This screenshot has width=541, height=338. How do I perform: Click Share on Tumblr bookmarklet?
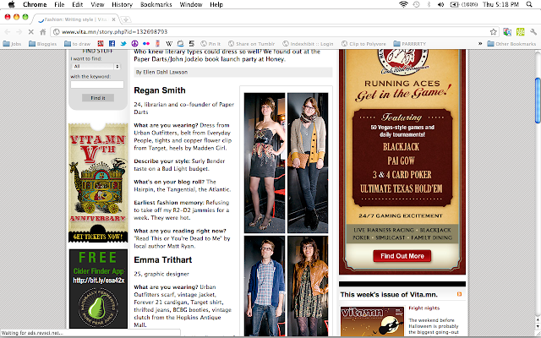[x=252, y=44]
